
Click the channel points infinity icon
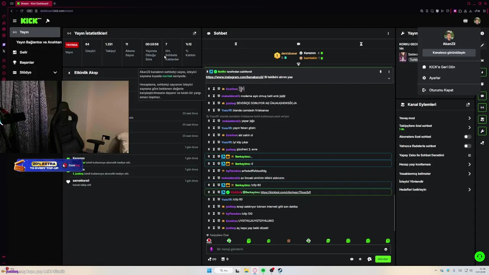tap(212, 259)
